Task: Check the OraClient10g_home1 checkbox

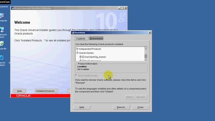Action: pos(83,57)
